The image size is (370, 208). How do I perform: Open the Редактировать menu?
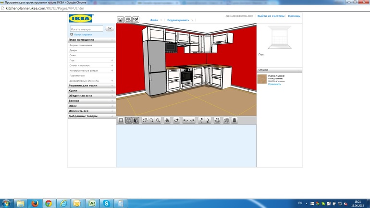pyautogui.click(x=180, y=20)
